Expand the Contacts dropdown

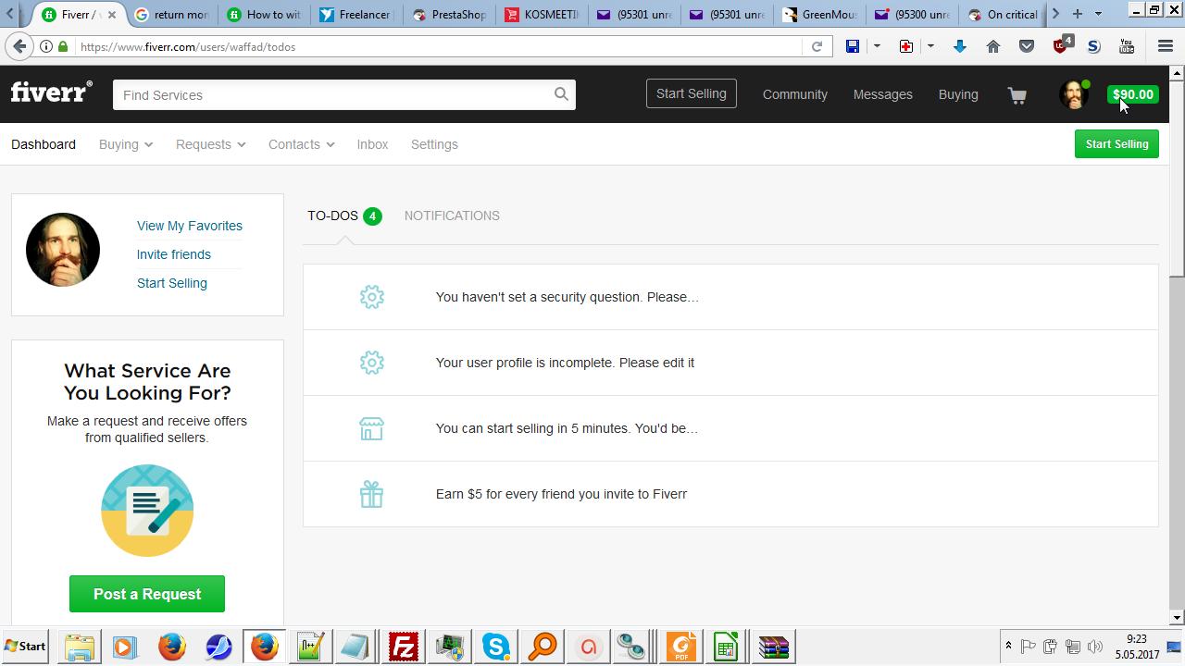(x=302, y=144)
